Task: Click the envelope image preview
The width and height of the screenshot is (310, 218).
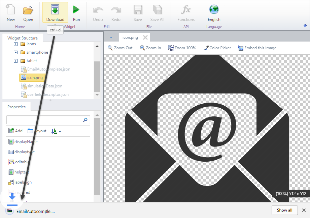Action: (207, 129)
